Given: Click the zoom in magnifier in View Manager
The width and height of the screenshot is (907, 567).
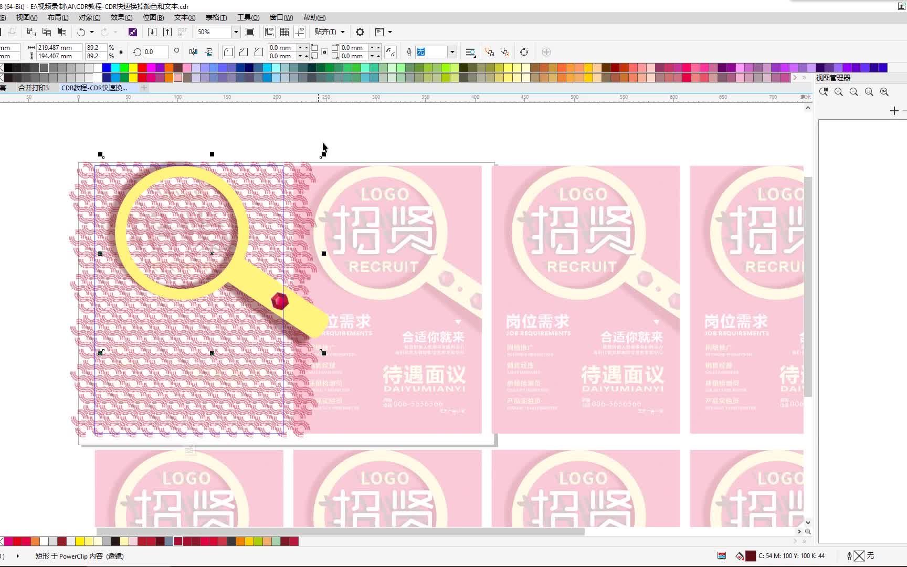Looking at the screenshot, I should click(839, 92).
